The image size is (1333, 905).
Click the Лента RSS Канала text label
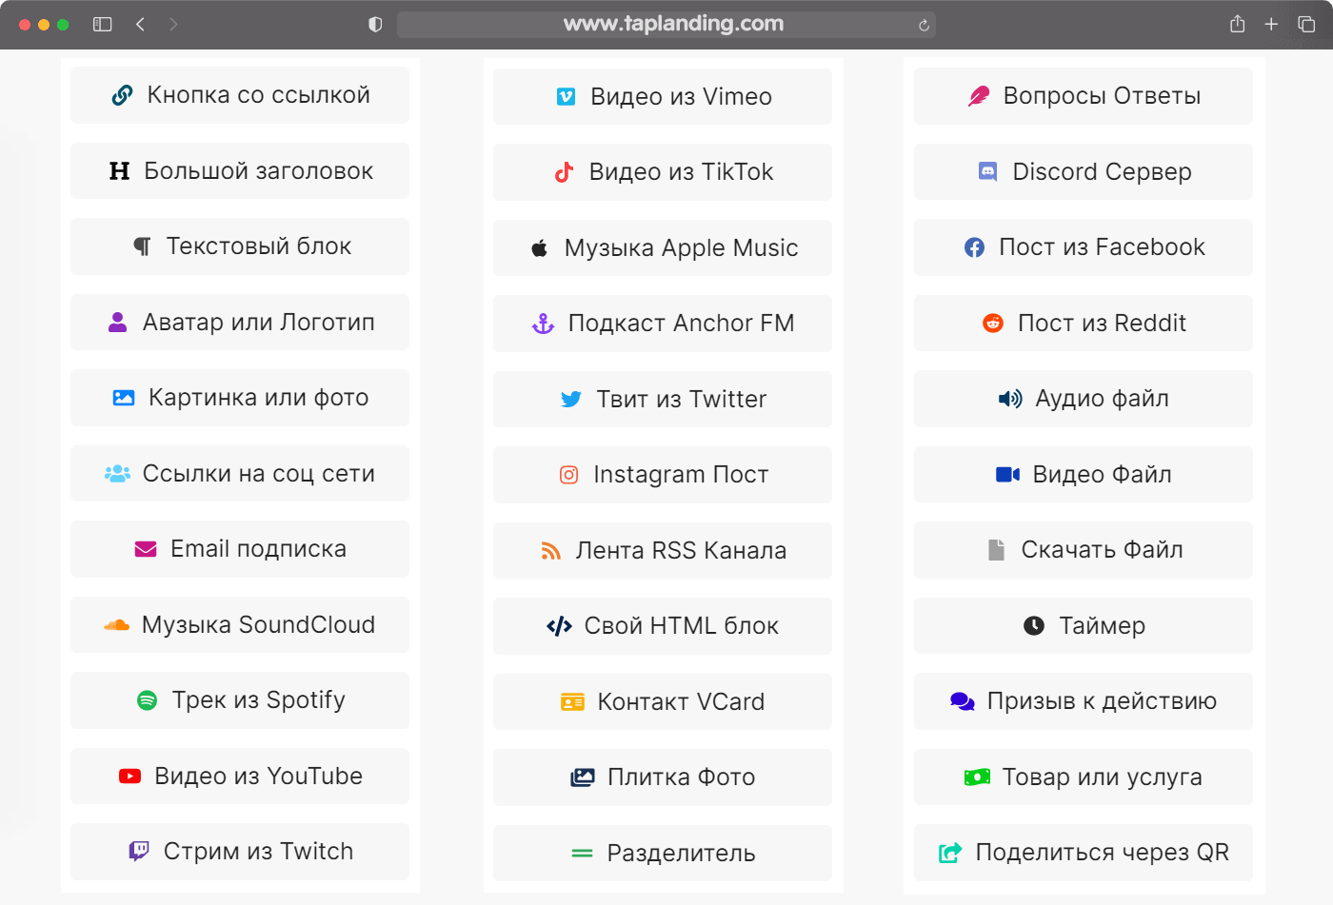pos(681,550)
